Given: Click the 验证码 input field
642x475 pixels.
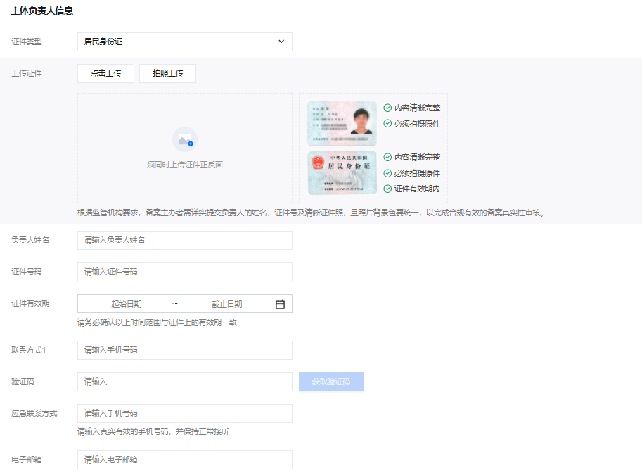Looking at the screenshot, I should coord(184,381).
